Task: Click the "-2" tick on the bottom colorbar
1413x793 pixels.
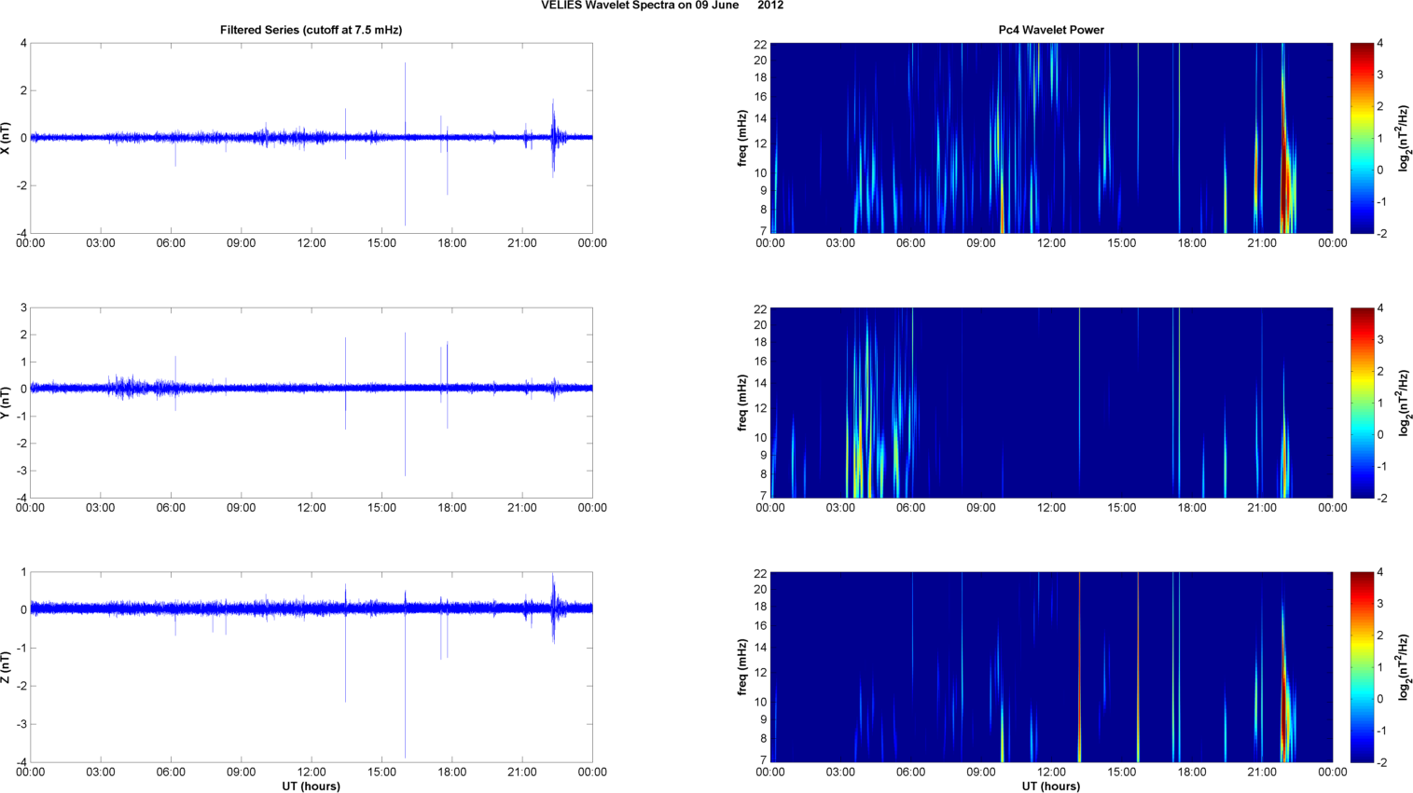Action: pyautogui.click(x=1382, y=762)
